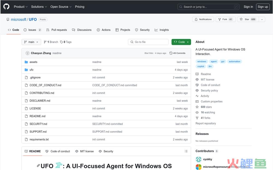The width and height of the screenshot is (273, 170).
Task: Open the main branch selector dropdown
Action: pos(31,42)
